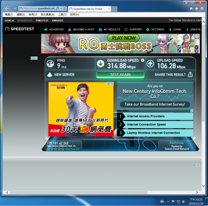Click the Kaohsiung server label

(x=177, y=143)
